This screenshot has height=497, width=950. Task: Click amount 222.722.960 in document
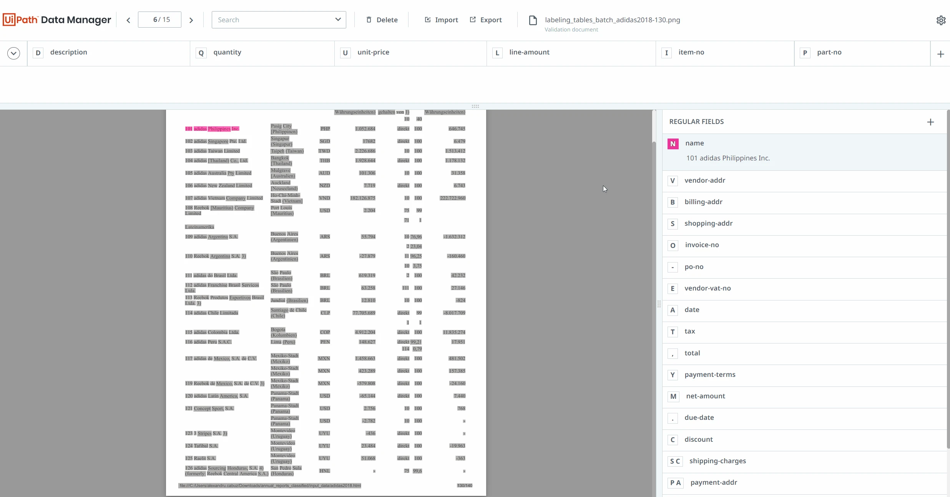click(x=453, y=198)
